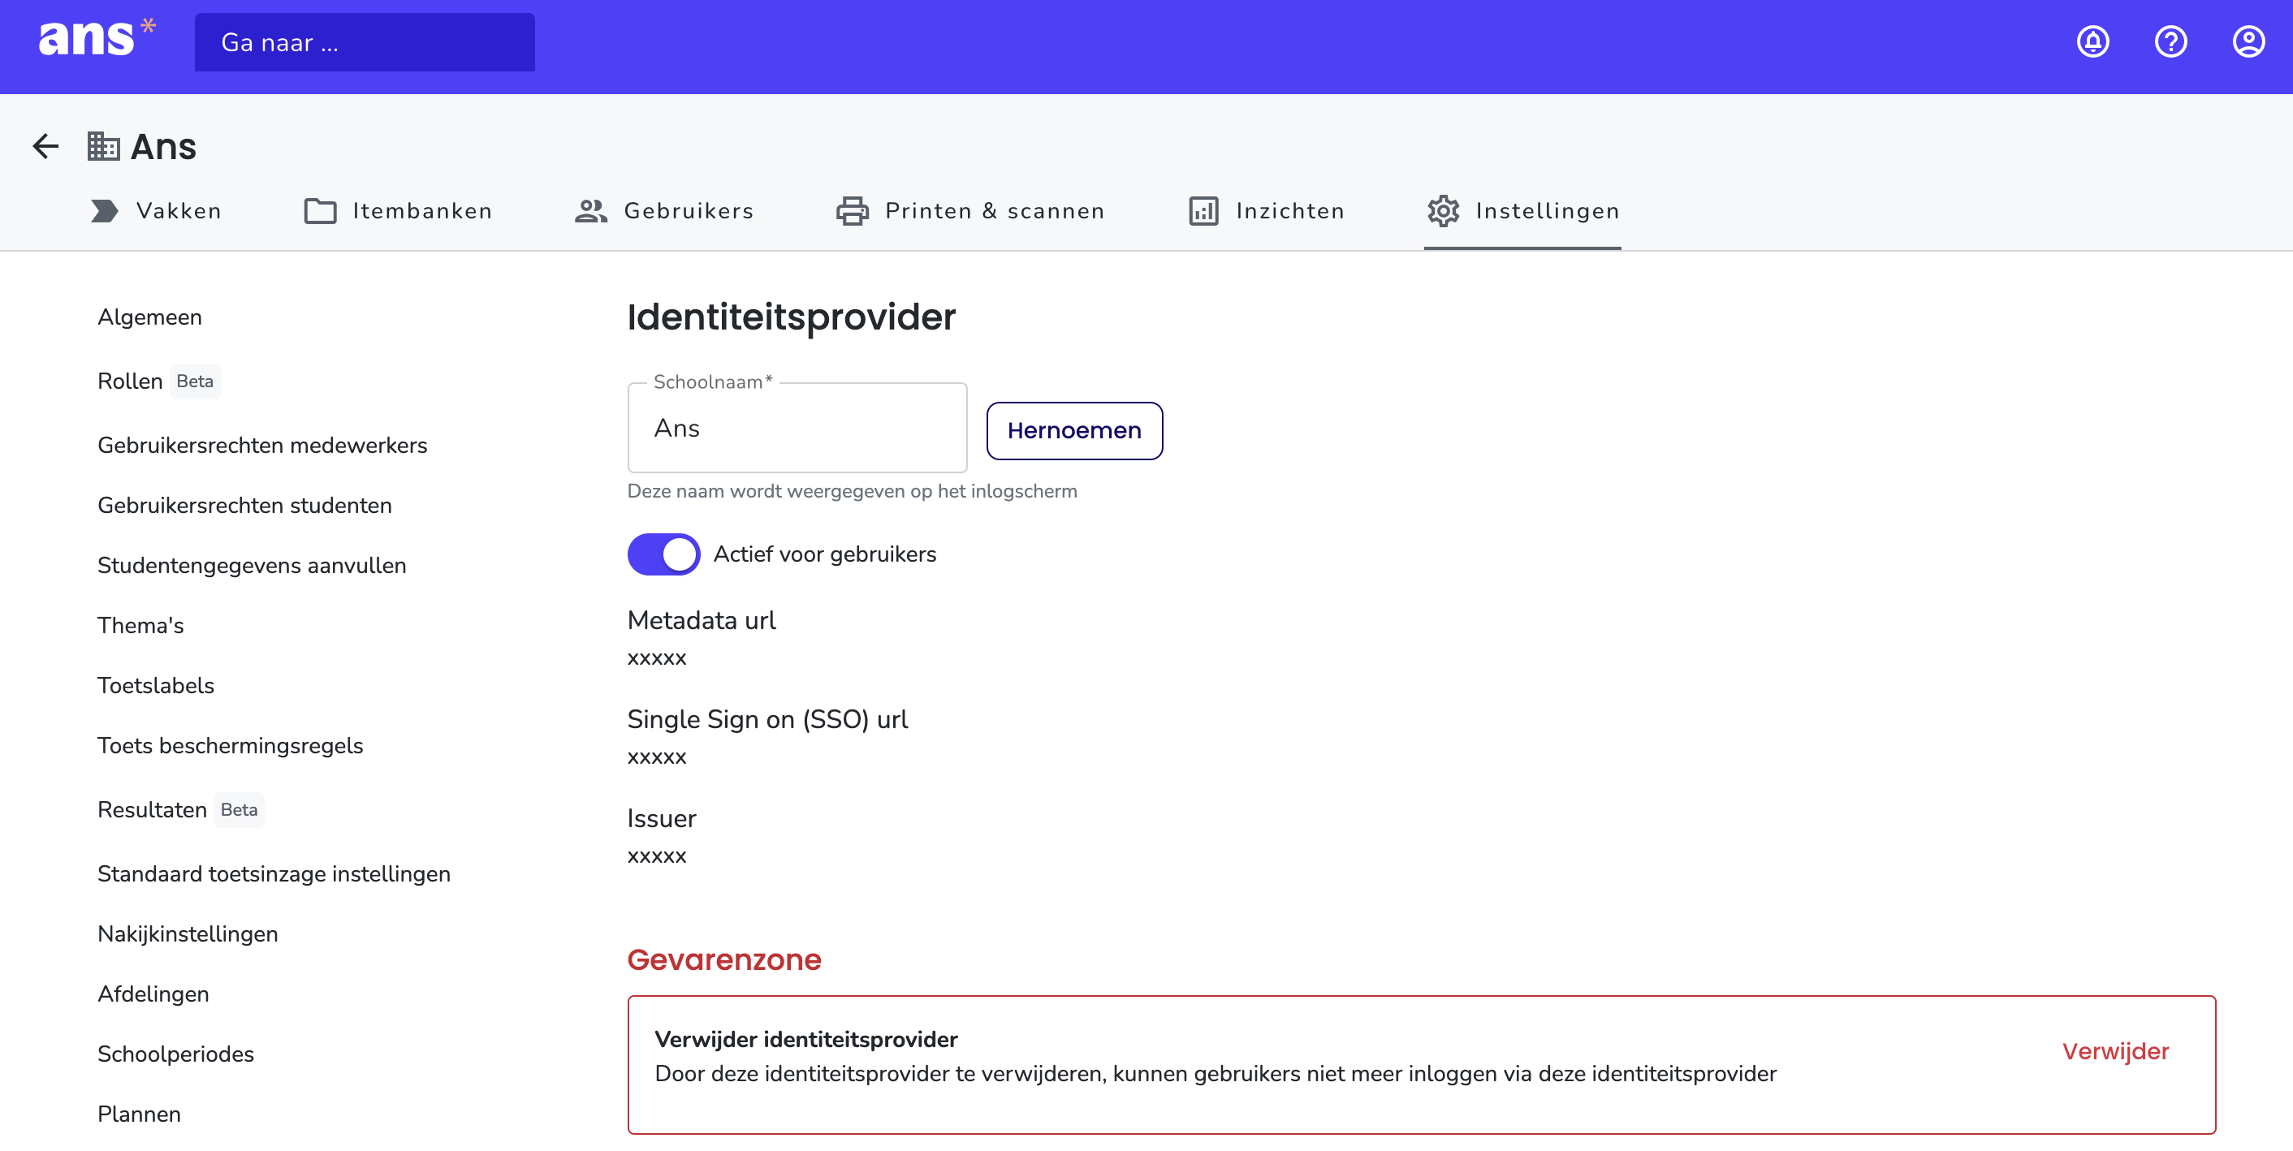Image resolution: width=2293 pixels, height=1151 pixels.
Task: Click the Gevarenzone heading
Action: point(724,959)
